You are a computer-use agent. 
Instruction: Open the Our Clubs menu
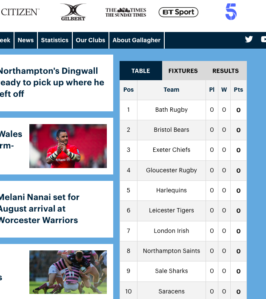pos(90,40)
